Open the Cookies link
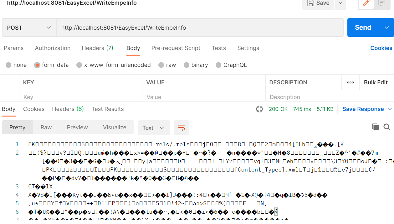 (x=381, y=48)
